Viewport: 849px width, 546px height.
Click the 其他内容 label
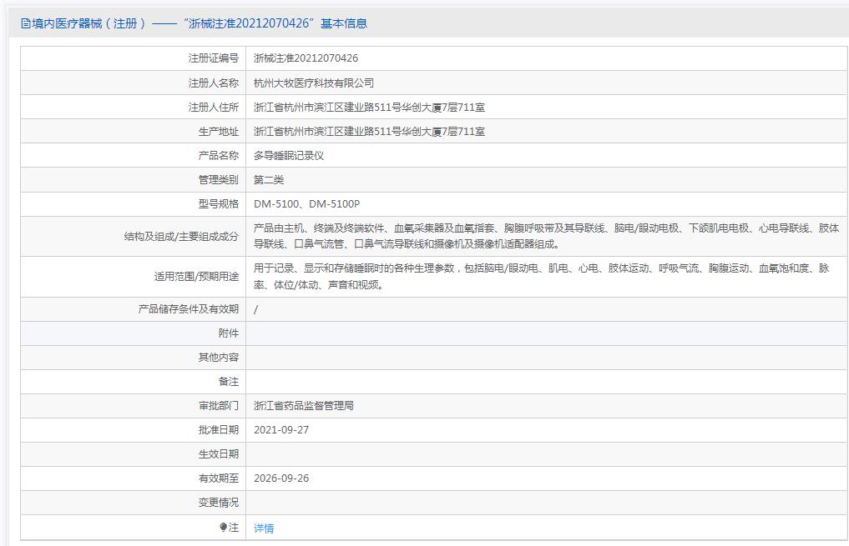[218, 358]
